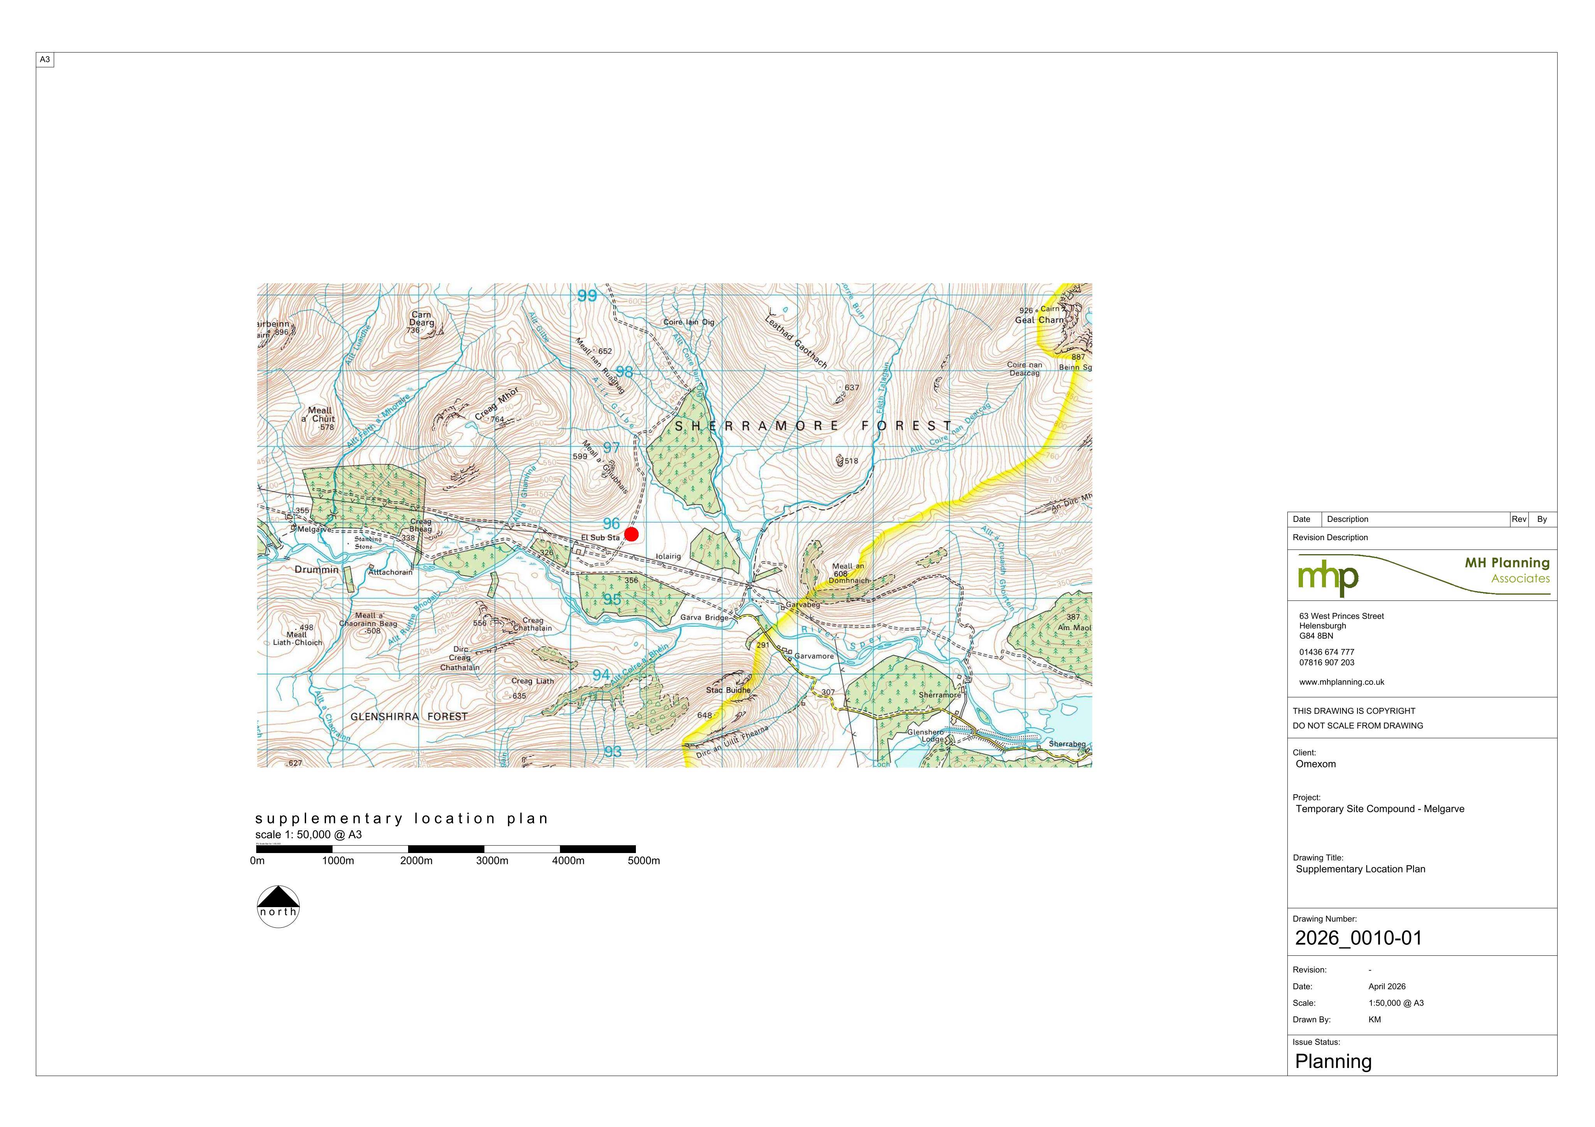Click the 'MH Planning' company name
This screenshot has width=1595, height=1127.
click(x=1507, y=562)
